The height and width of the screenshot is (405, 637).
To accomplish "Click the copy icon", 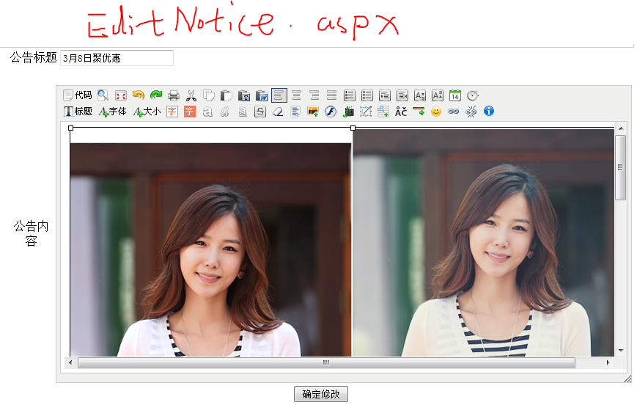I will point(208,95).
